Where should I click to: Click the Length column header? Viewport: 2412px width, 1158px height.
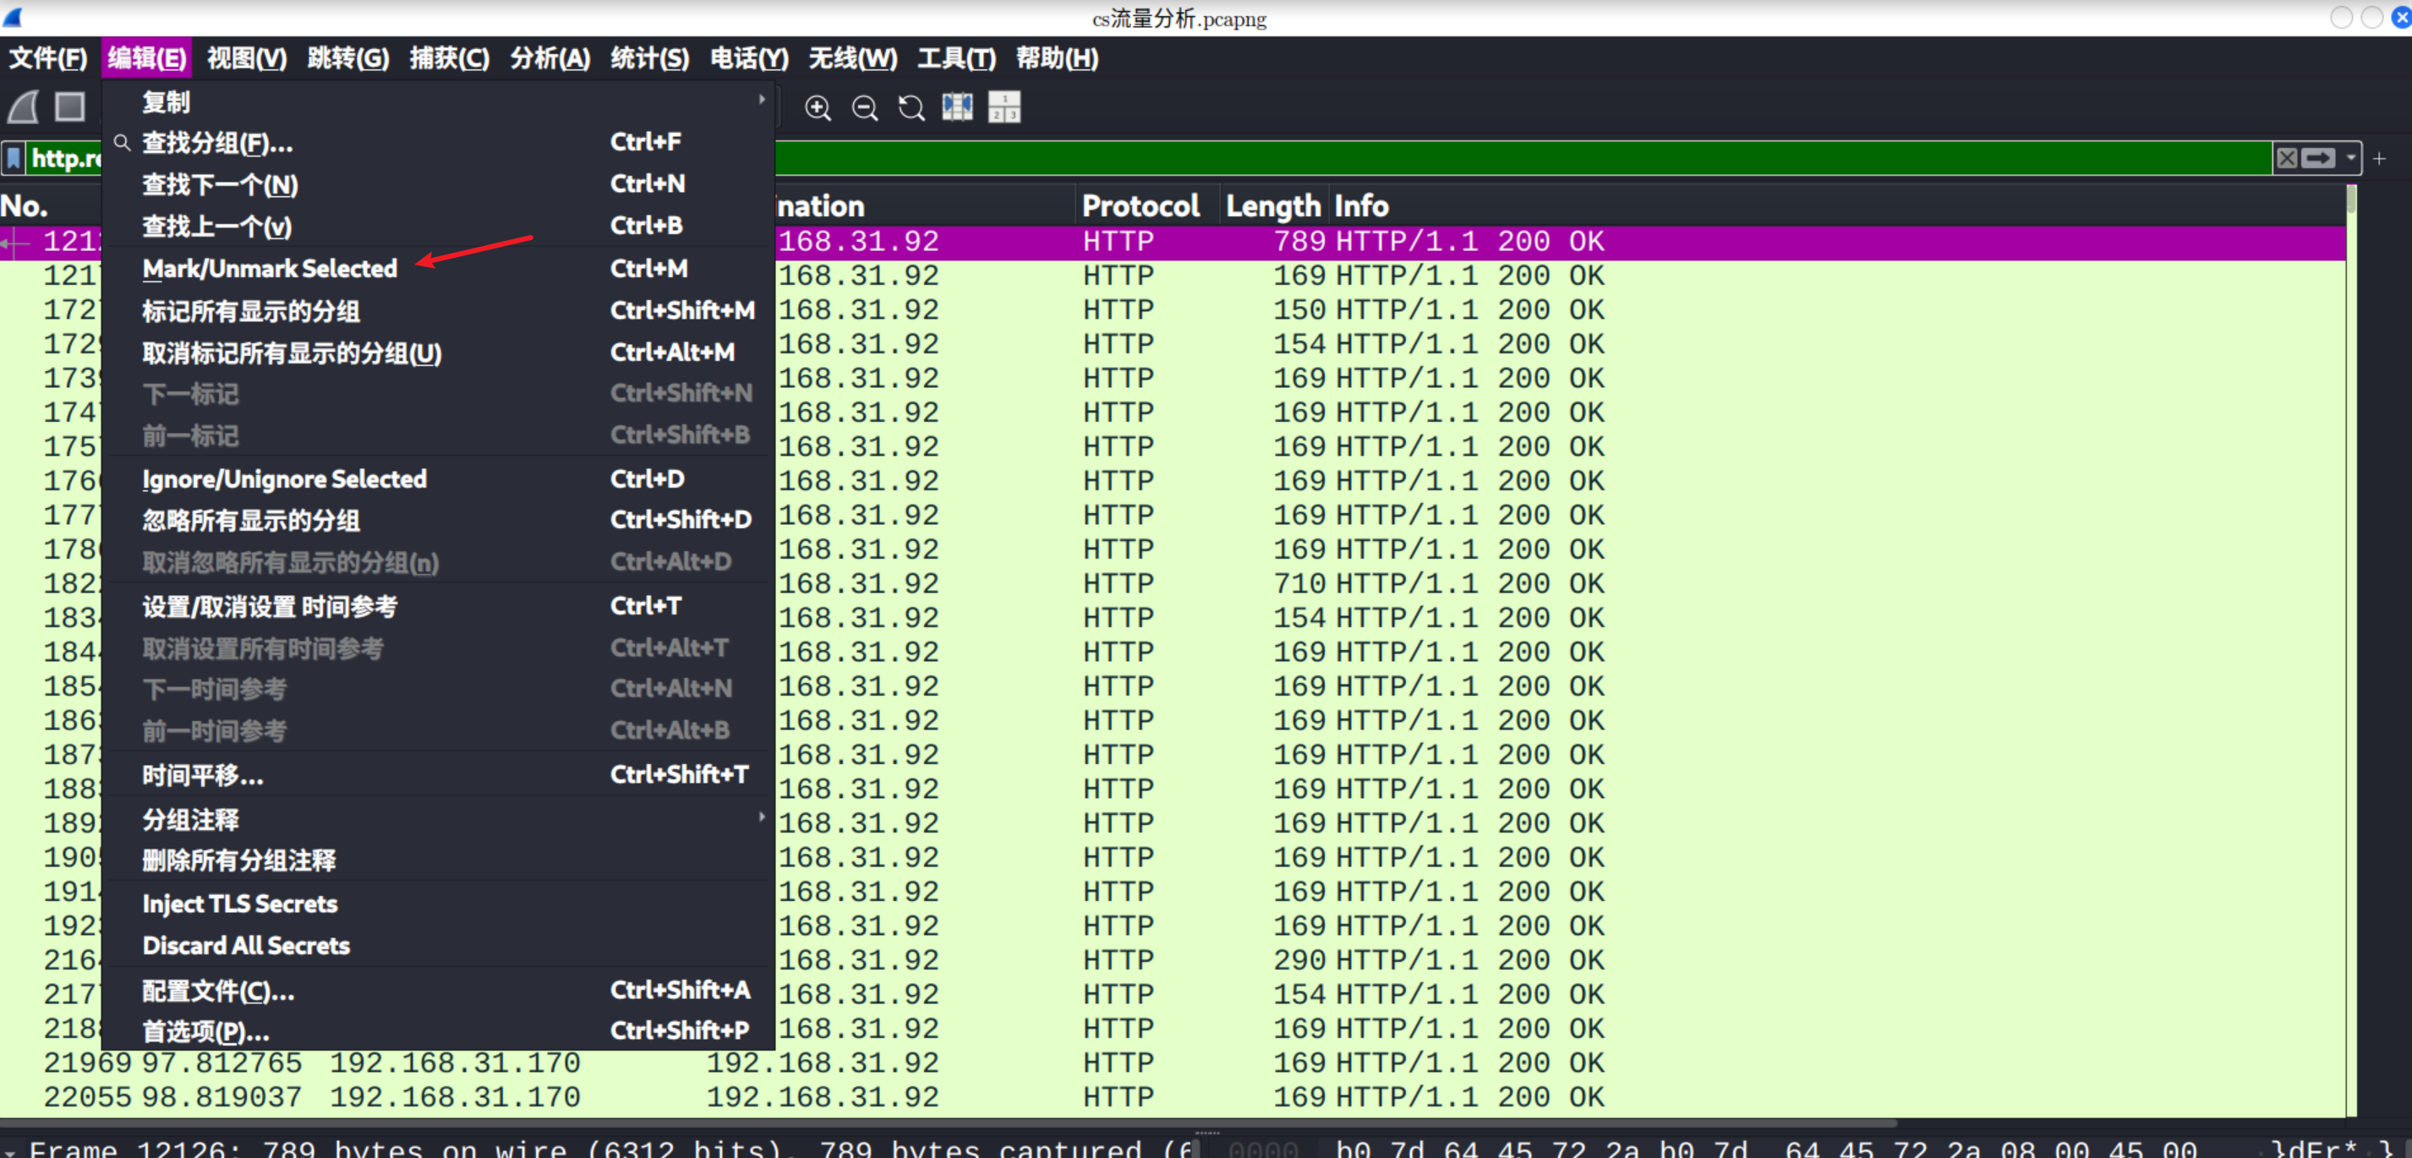[1272, 206]
